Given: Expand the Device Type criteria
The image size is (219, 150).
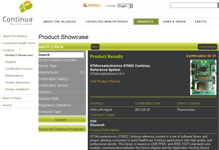Looking at the screenshot, I should (x=62, y=66).
